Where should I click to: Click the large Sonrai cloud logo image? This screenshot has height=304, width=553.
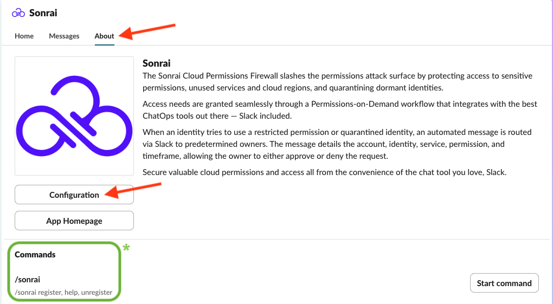click(x=74, y=116)
